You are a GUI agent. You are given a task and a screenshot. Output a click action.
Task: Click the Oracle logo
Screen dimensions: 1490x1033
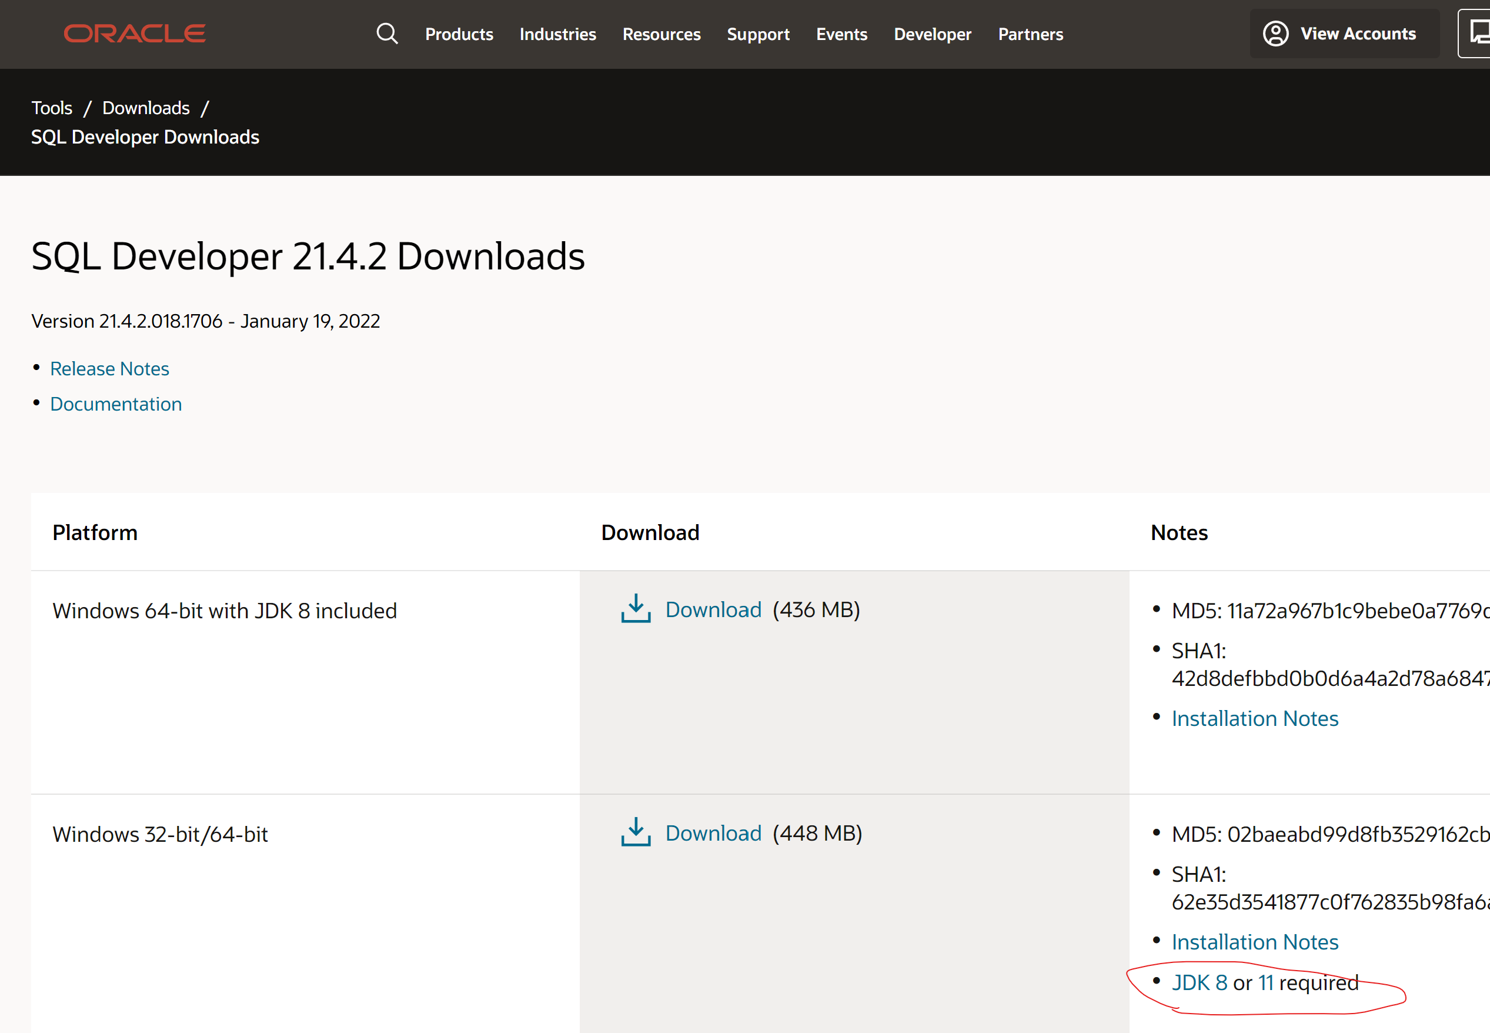click(x=135, y=33)
